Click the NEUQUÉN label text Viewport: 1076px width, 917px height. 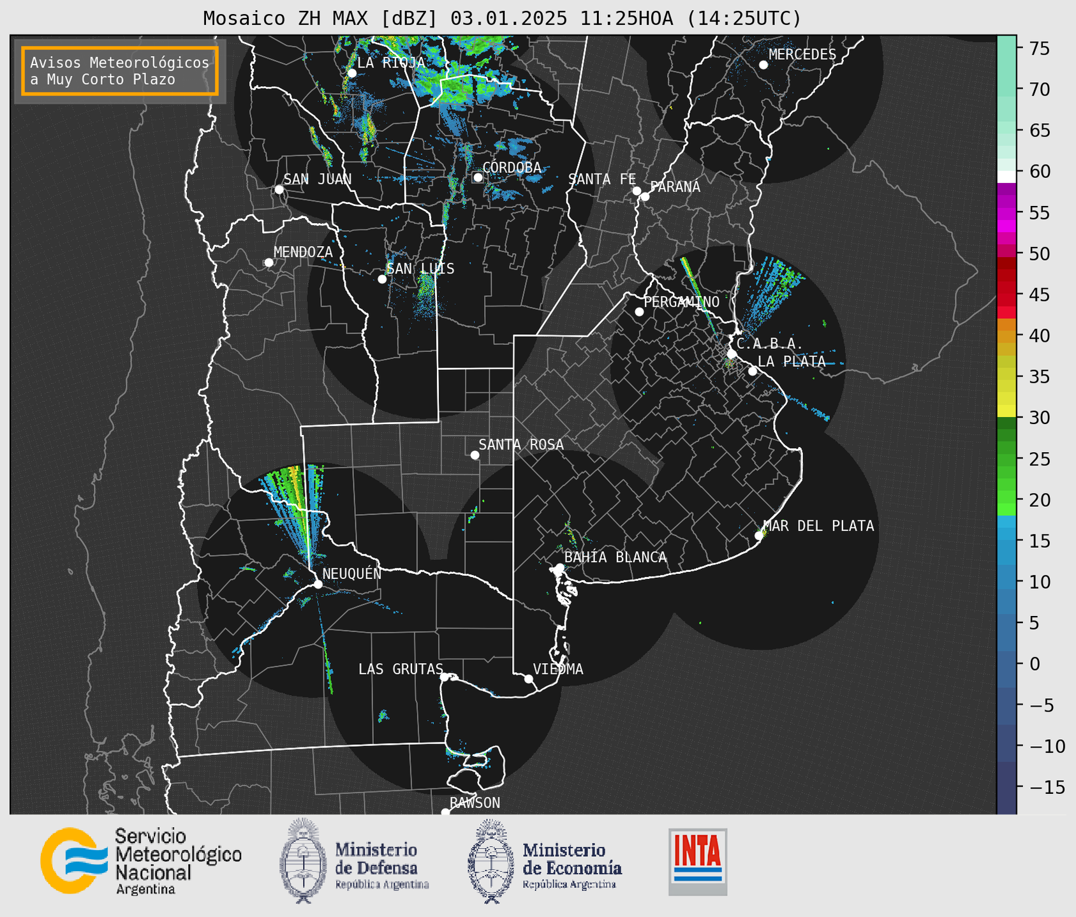pyautogui.click(x=352, y=573)
